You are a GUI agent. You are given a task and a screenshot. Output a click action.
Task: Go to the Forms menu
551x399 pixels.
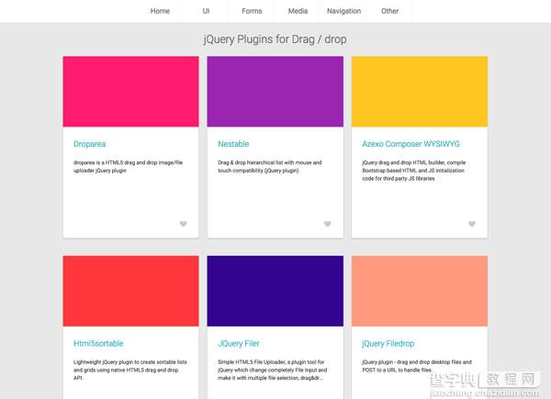pos(252,11)
